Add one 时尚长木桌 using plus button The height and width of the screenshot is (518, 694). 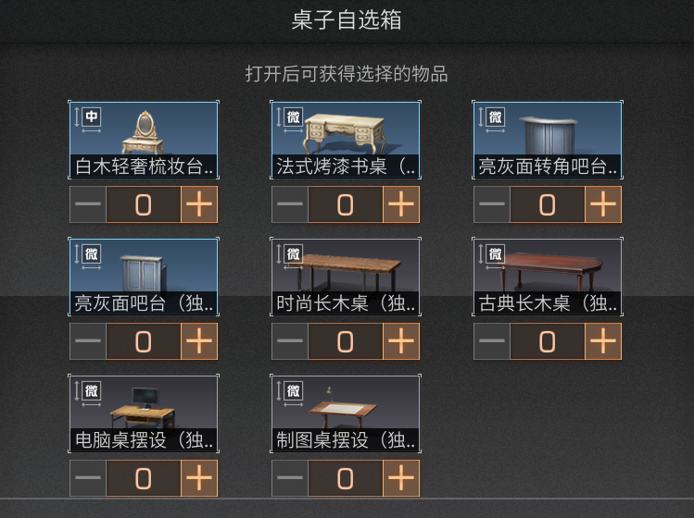401,341
